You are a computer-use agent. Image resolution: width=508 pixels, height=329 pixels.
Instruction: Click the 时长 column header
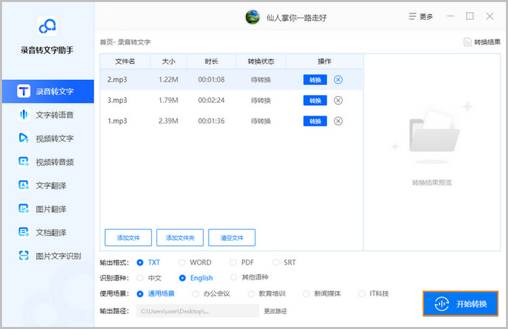211,61
